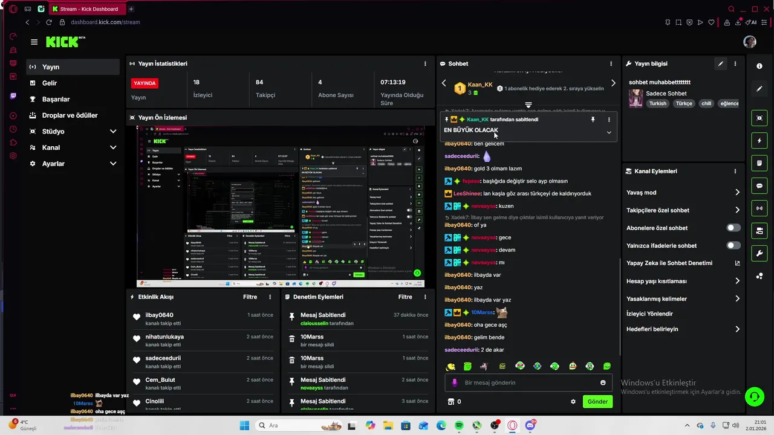Reload the page with browser refresh
This screenshot has height=435, width=774.
pos(49,22)
